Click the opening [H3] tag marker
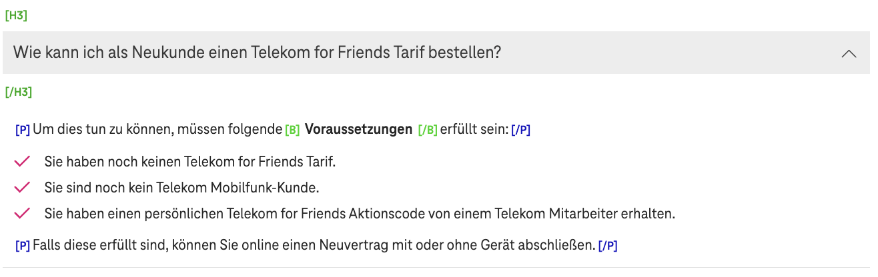The height and width of the screenshot is (277, 878). click(x=15, y=15)
